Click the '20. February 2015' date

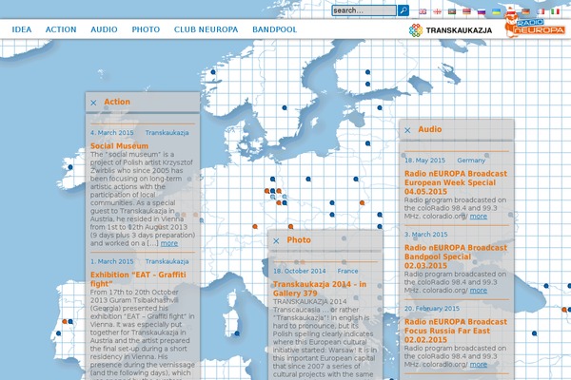click(431, 309)
